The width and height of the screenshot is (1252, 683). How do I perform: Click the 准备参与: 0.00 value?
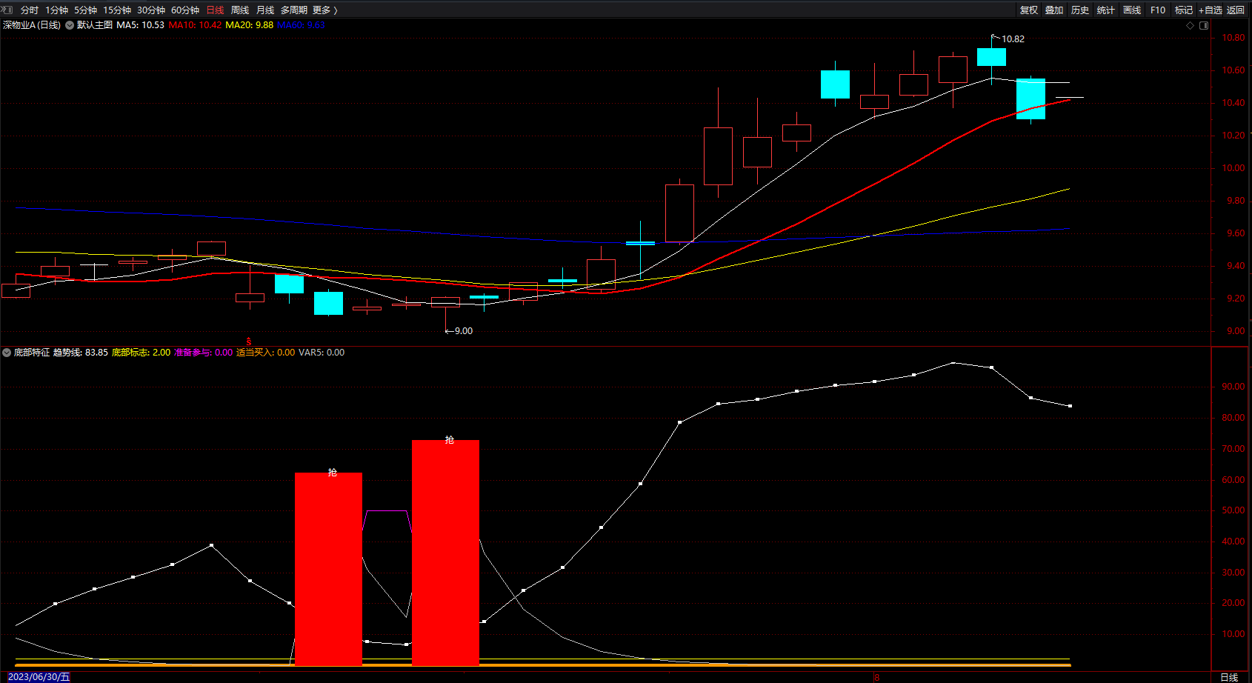pyautogui.click(x=204, y=353)
